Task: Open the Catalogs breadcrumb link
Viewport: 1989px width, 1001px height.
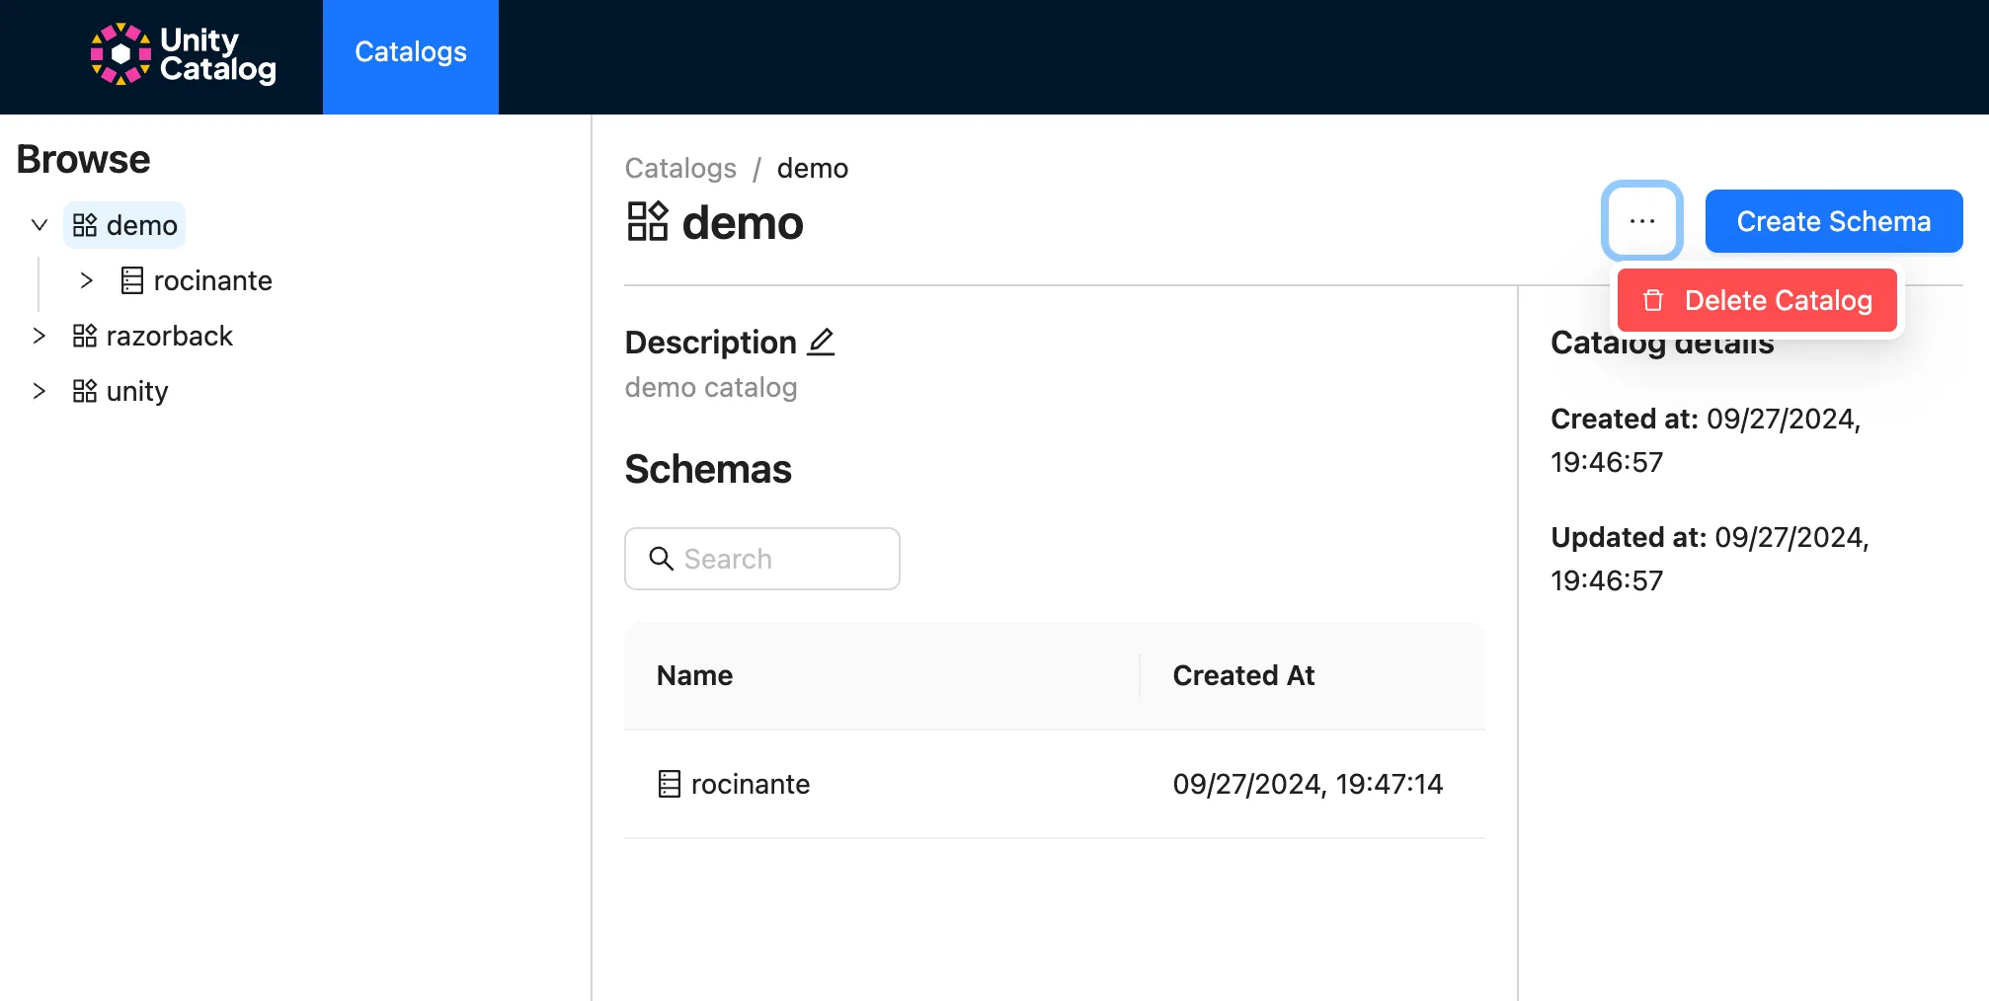Action: pyautogui.click(x=679, y=168)
